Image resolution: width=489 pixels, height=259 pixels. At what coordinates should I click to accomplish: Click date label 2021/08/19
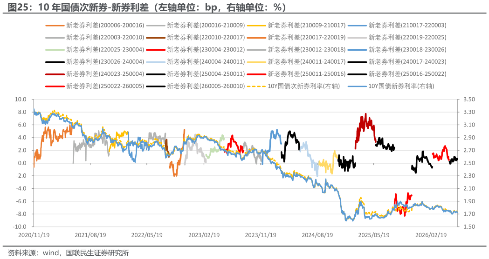pyautogui.click(x=90, y=235)
